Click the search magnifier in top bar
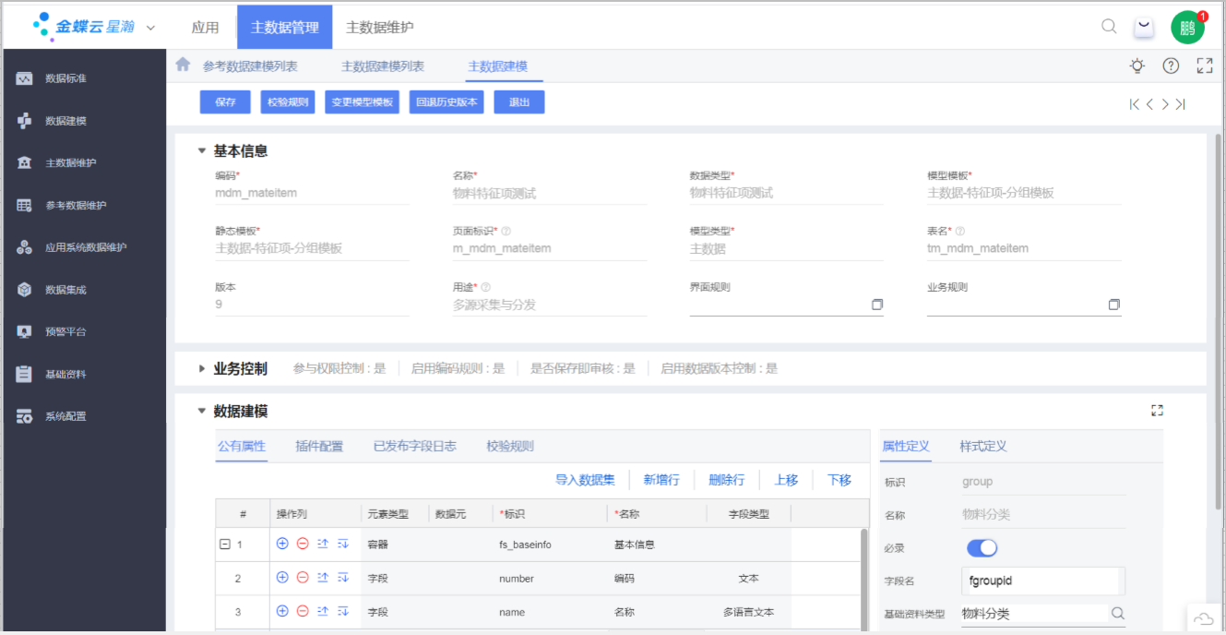 pyautogui.click(x=1109, y=27)
